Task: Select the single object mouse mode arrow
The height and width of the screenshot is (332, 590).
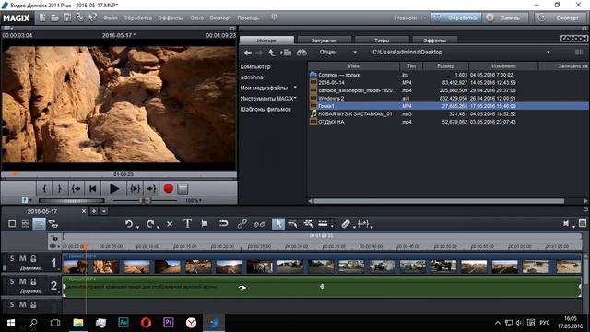Action: pyautogui.click(x=278, y=224)
